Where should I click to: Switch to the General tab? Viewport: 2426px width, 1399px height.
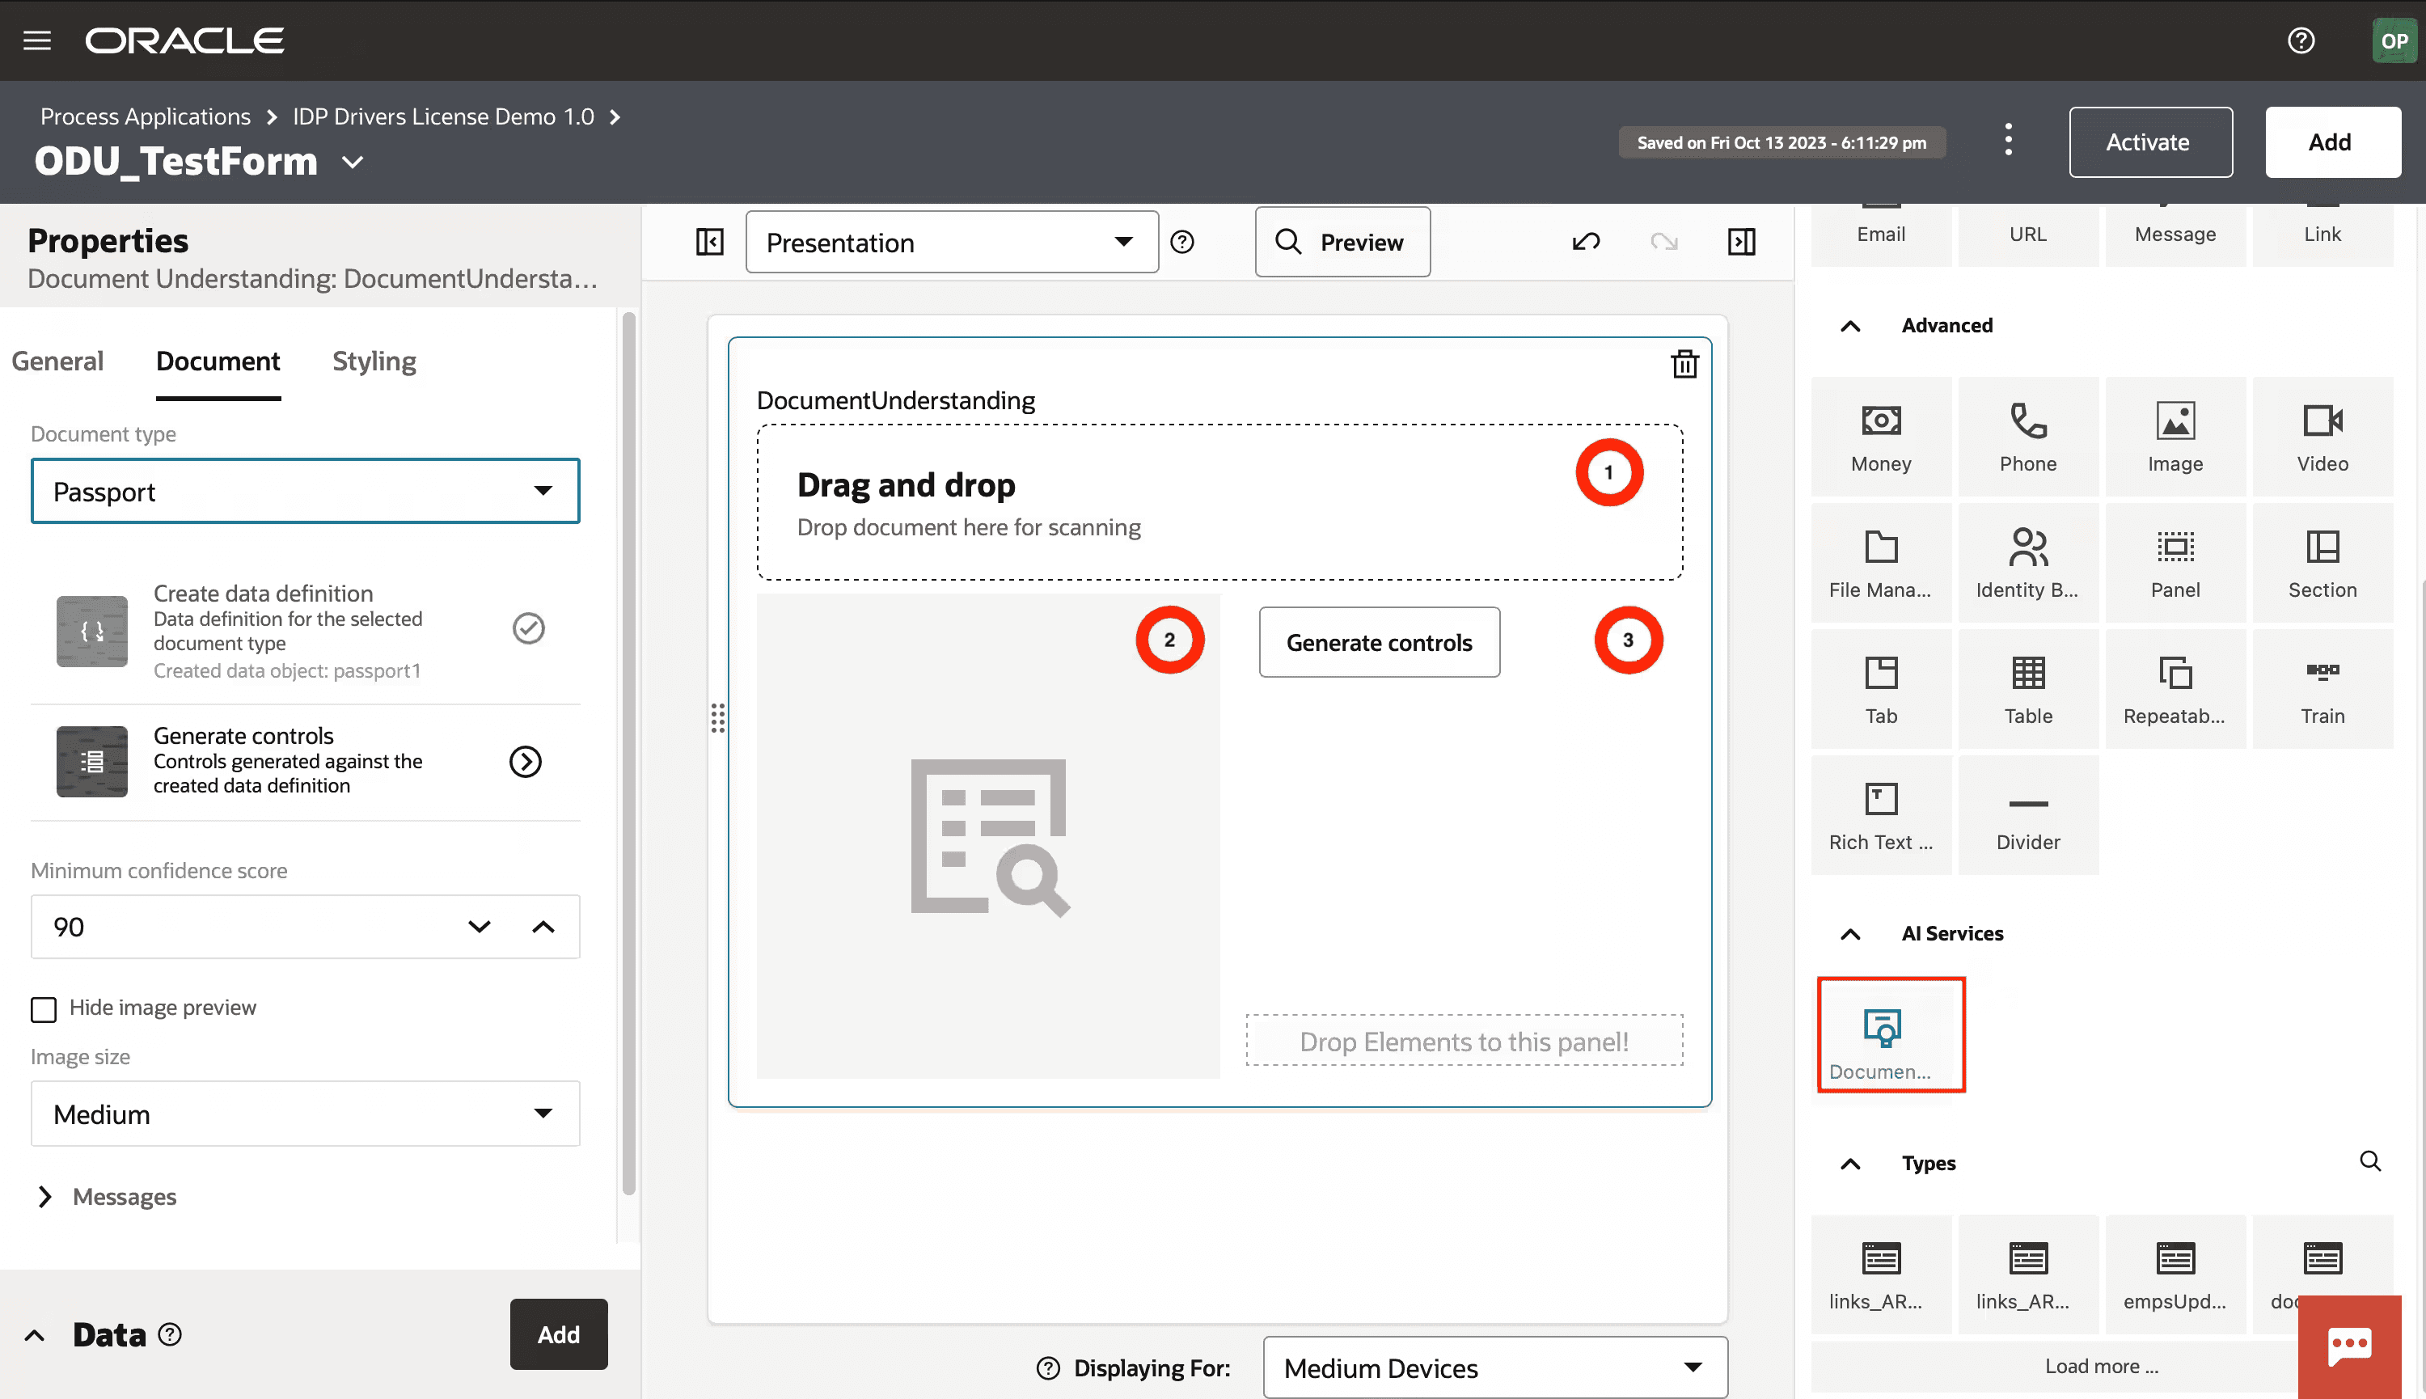tap(57, 361)
